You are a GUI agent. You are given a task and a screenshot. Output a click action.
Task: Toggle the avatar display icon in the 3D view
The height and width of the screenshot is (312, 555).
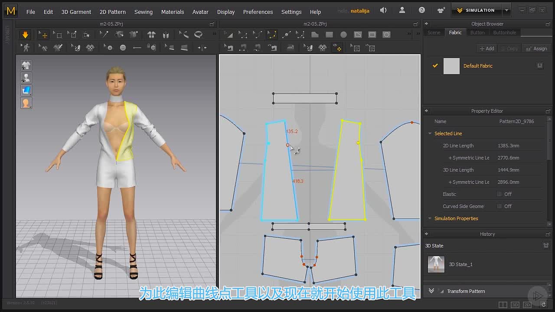(26, 78)
